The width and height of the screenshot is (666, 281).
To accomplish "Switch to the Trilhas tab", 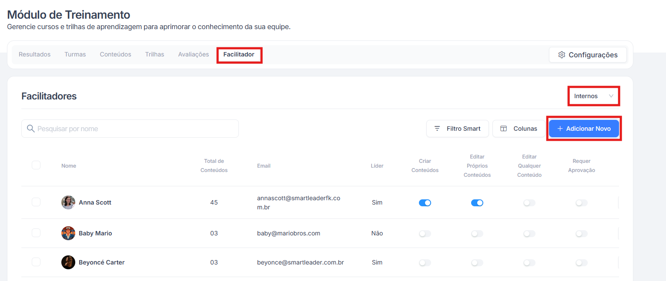I will [x=154, y=54].
